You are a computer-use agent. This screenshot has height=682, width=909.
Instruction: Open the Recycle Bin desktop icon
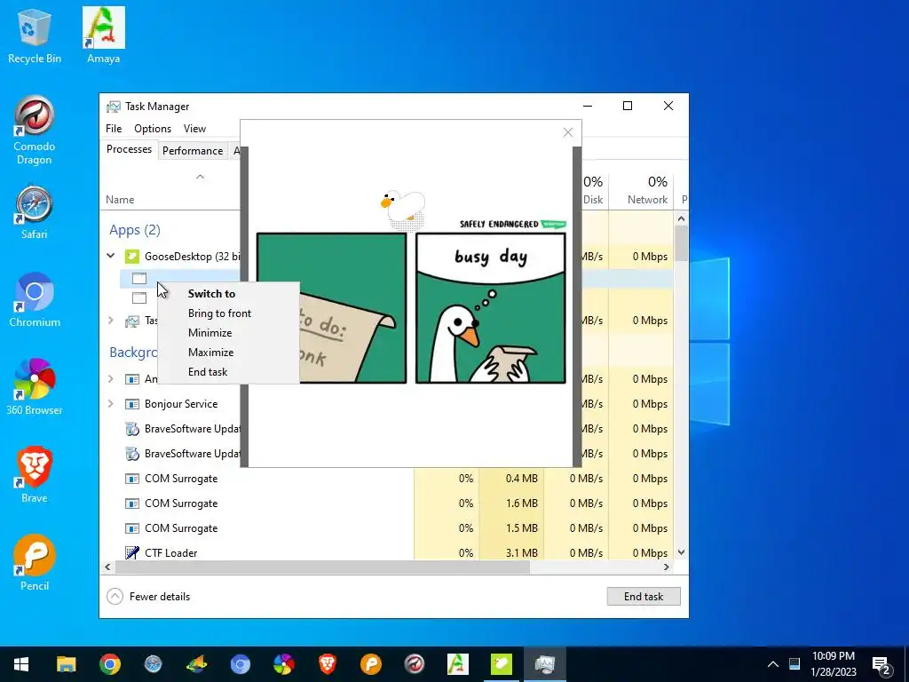click(x=35, y=36)
